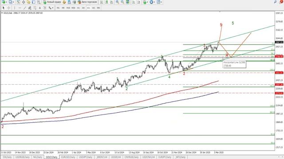
Task: Switch timeframe to W1
Action: pos(94,8)
